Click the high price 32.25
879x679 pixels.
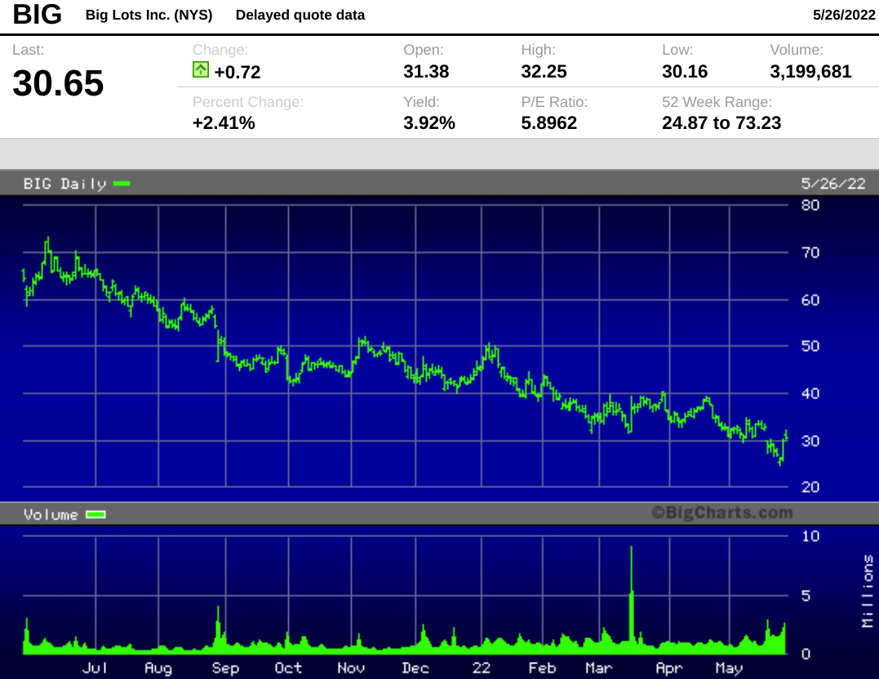[x=544, y=72]
